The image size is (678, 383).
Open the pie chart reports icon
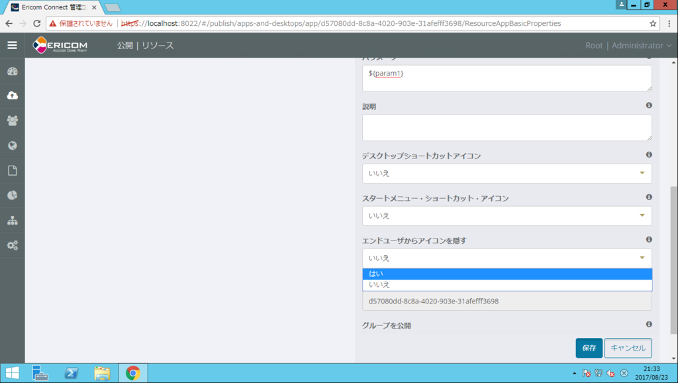point(12,195)
